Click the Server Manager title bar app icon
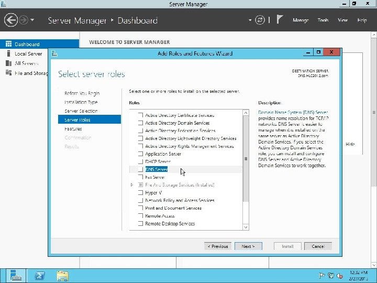The width and height of the screenshot is (377, 283). point(3,4)
